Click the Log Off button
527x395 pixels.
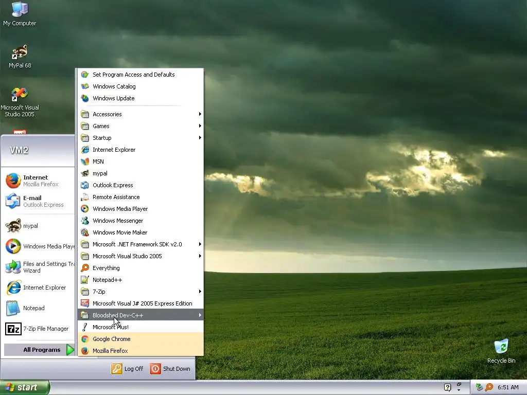tap(128, 369)
